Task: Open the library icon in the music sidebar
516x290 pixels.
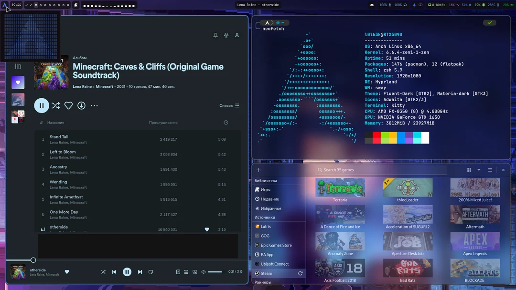Action: tap(18, 67)
